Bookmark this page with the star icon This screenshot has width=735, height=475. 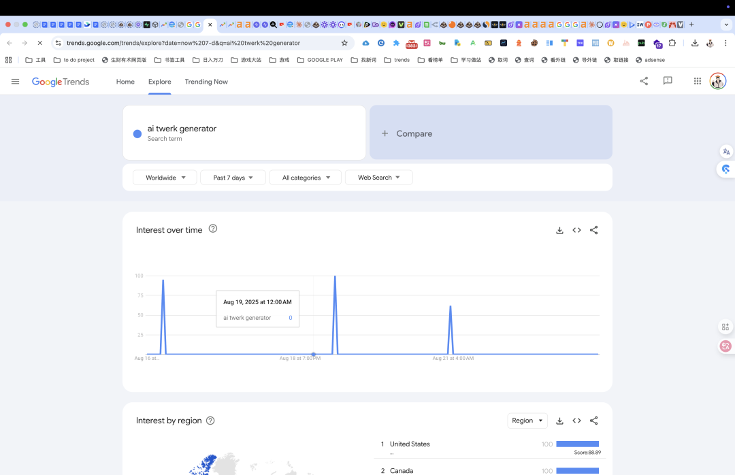344,43
